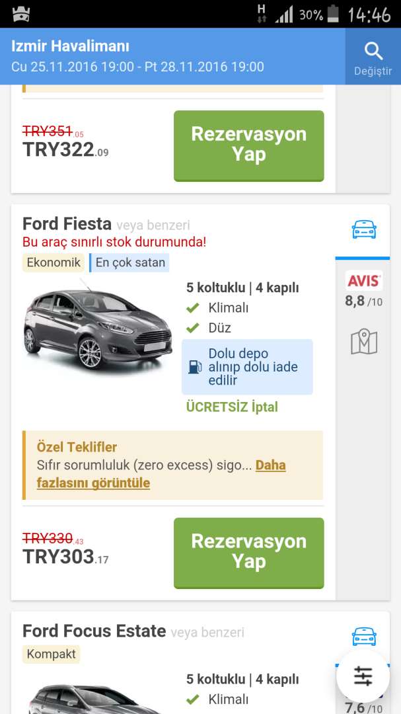The width and height of the screenshot is (401, 714).
Task: Tap the ÜCRETSİZ İptal link
Action: click(233, 407)
